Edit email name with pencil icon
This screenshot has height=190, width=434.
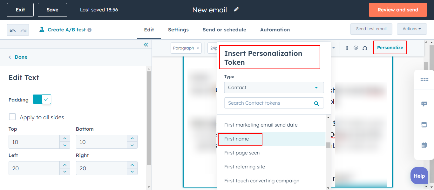[x=236, y=10]
